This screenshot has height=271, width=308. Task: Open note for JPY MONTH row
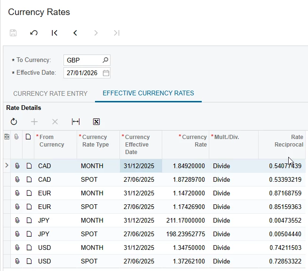tap(29, 220)
